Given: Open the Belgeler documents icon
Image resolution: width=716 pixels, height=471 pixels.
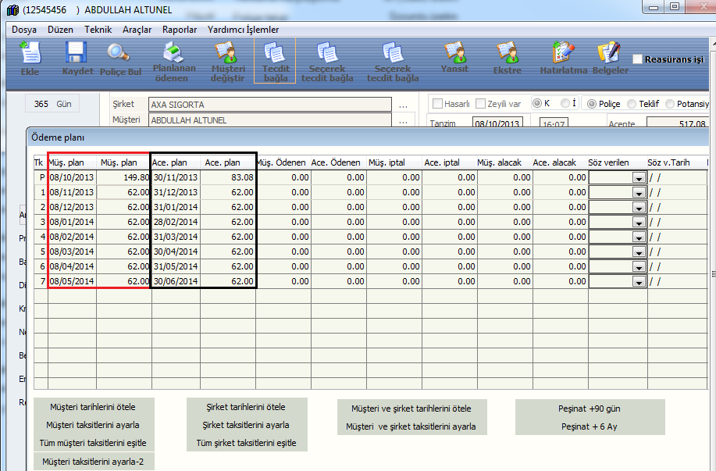Looking at the screenshot, I should coord(610,57).
